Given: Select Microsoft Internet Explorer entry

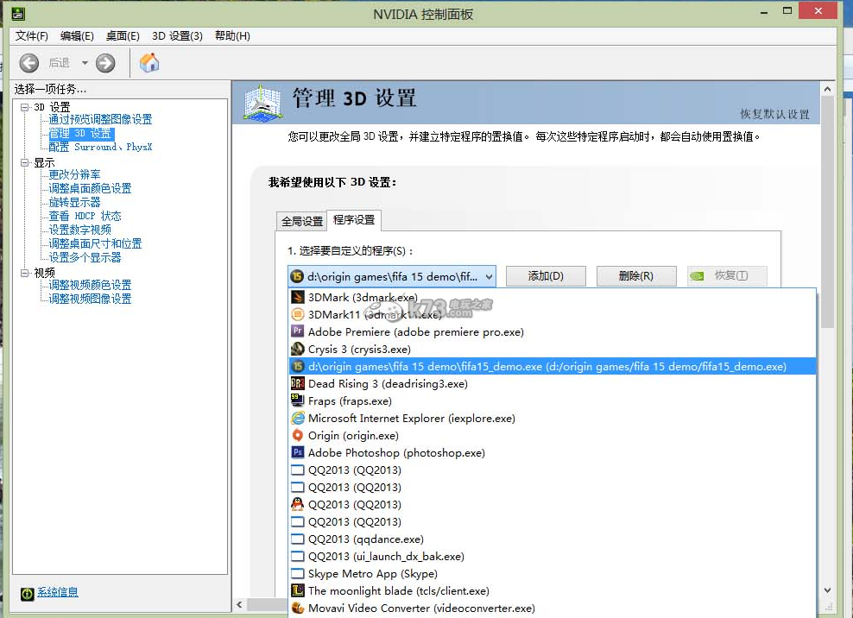Looking at the screenshot, I should click(x=411, y=419).
